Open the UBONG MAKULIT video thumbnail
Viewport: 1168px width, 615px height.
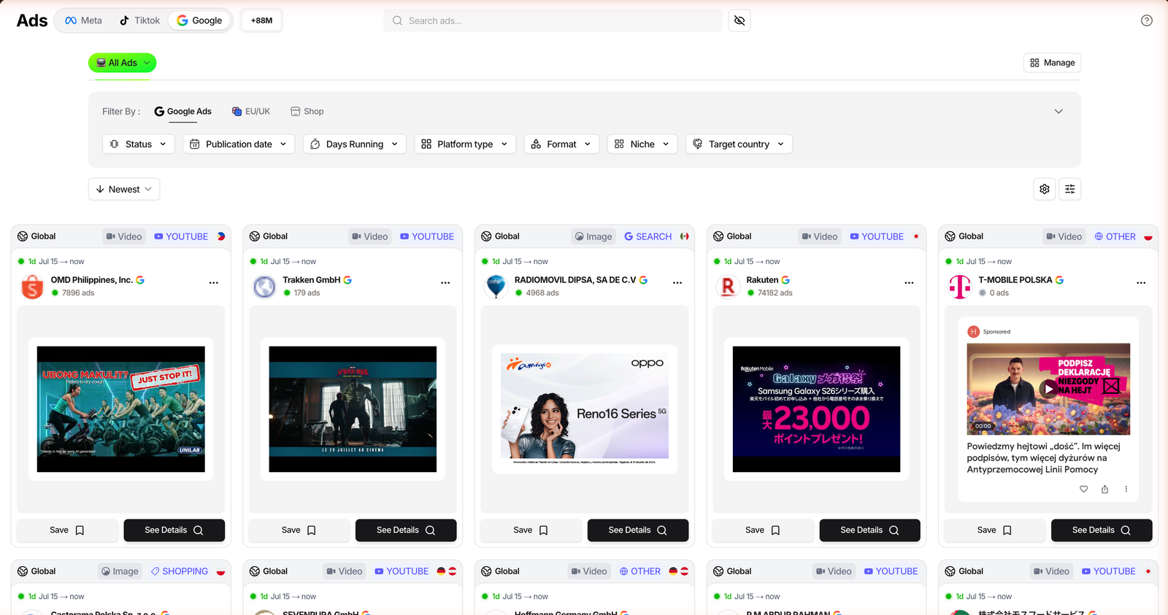coord(121,409)
